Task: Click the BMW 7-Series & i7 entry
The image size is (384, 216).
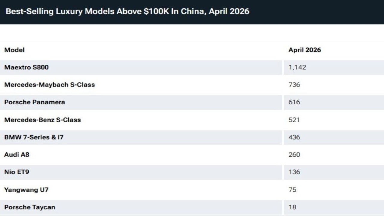Action: pos(34,137)
